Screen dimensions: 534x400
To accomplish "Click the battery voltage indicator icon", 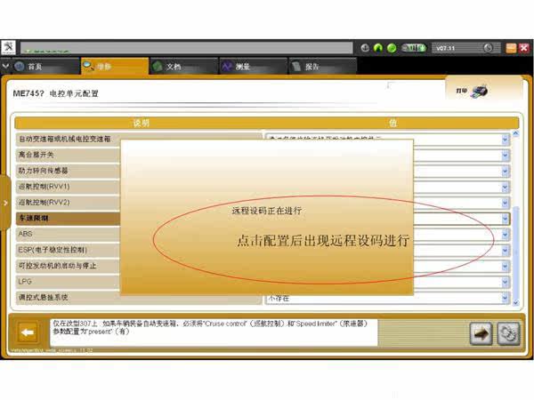I will click(414, 48).
